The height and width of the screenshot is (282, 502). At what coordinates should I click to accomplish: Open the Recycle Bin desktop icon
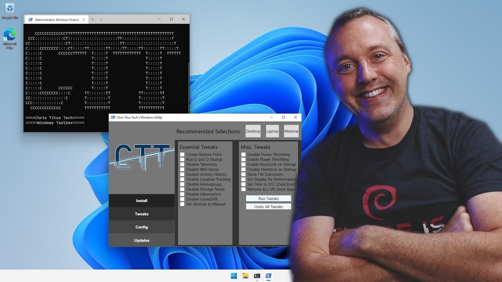tap(10, 11)
